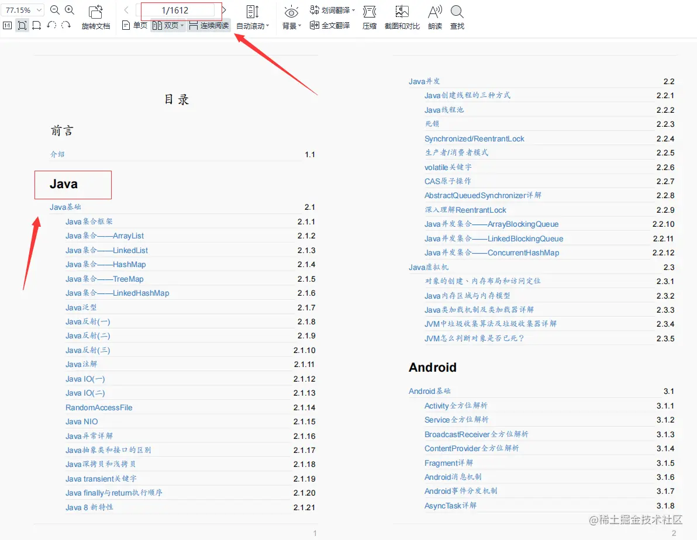Open Java内存区域与内存模型 entry
The height and width of the screenshot is (540, 697).
point(467,296)
